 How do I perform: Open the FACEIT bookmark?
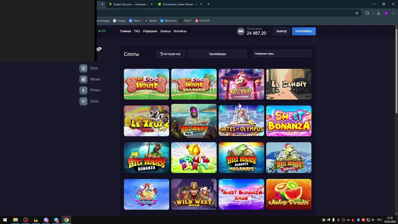pyautogui.click(x=186, y=21)
